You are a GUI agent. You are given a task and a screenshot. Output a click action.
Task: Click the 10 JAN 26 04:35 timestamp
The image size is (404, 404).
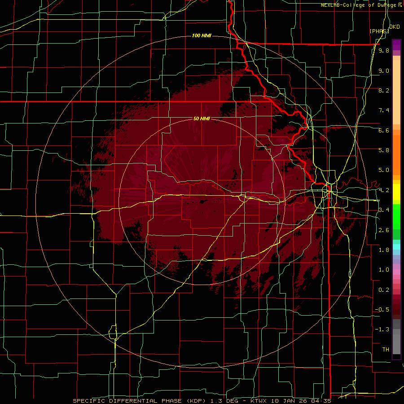click(x=301, y=401)
